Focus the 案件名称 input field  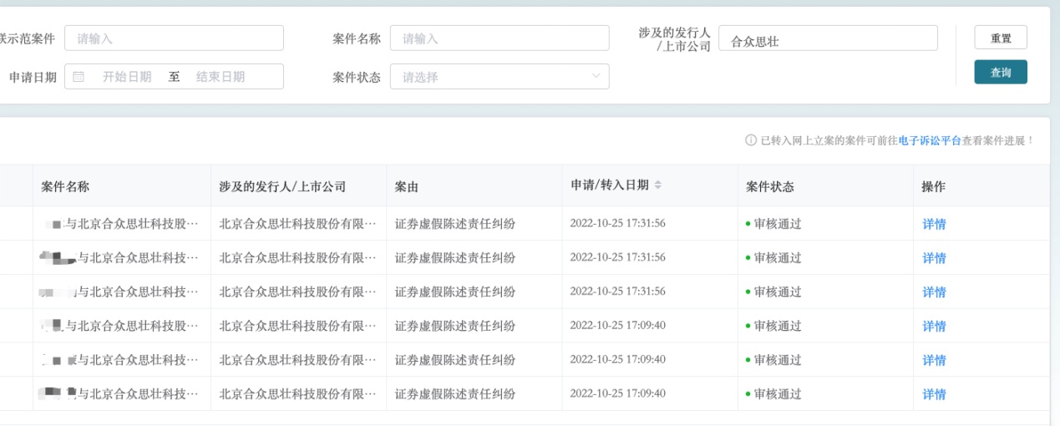pyautogui.click(x=499, y=38)
